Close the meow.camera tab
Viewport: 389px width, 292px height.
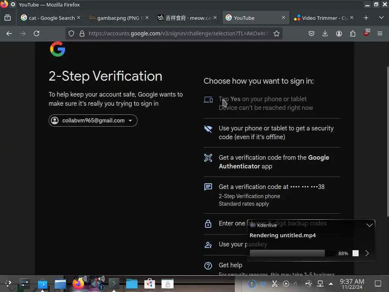[x=215, y=17]
